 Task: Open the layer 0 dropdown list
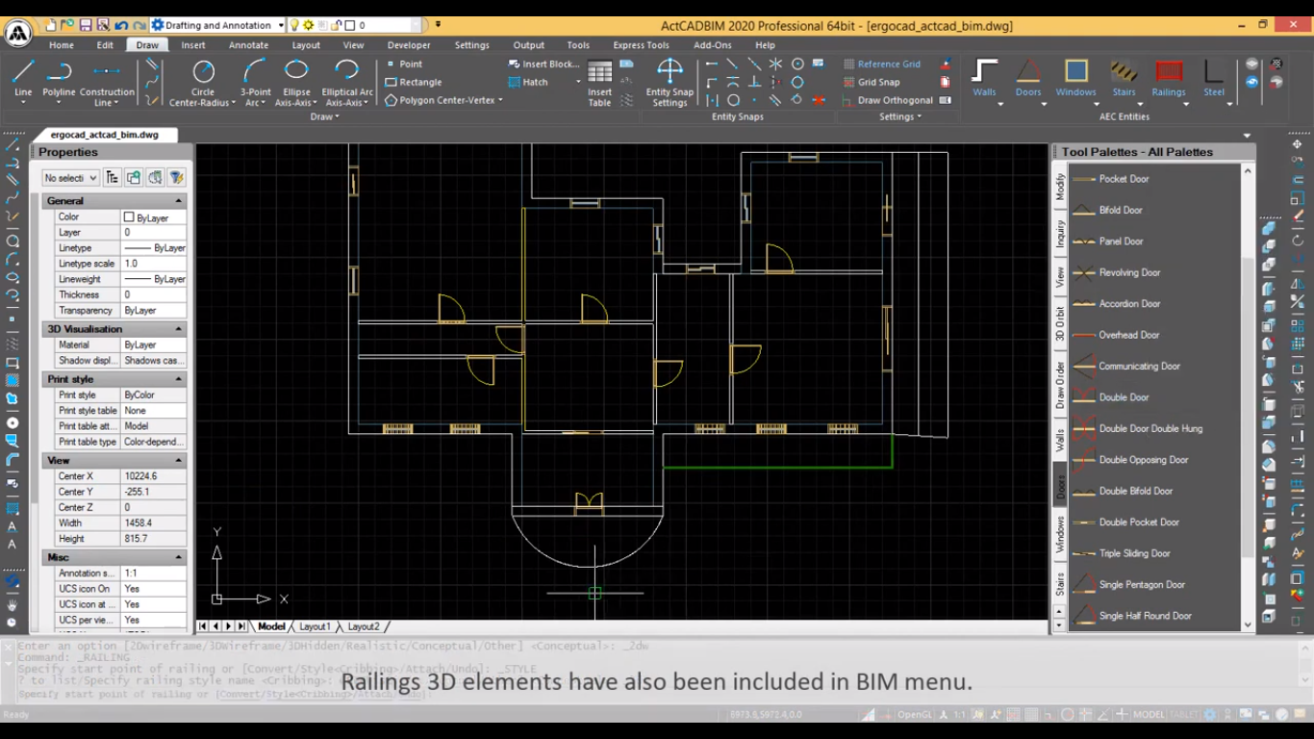417,25
